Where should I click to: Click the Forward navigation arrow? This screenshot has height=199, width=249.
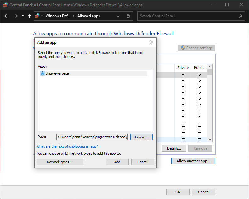tap(15, 16)
